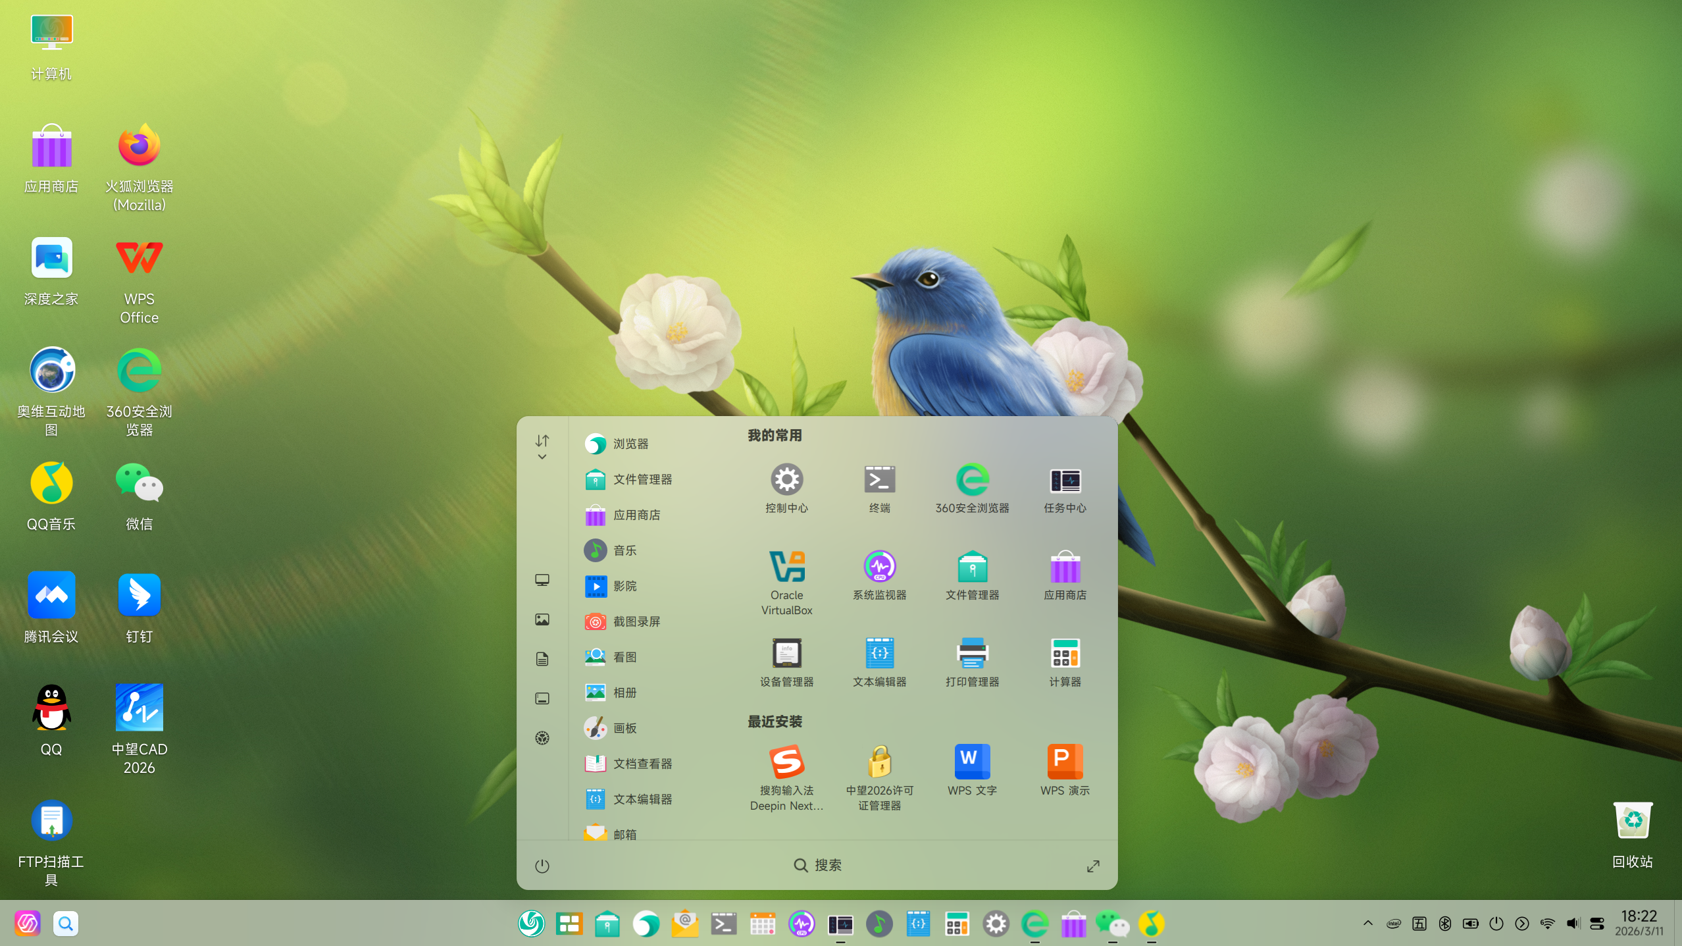Screen dimensions: 1682x946
Task: Launch 中望2026许可证管理器
Action: coord(879,762)
